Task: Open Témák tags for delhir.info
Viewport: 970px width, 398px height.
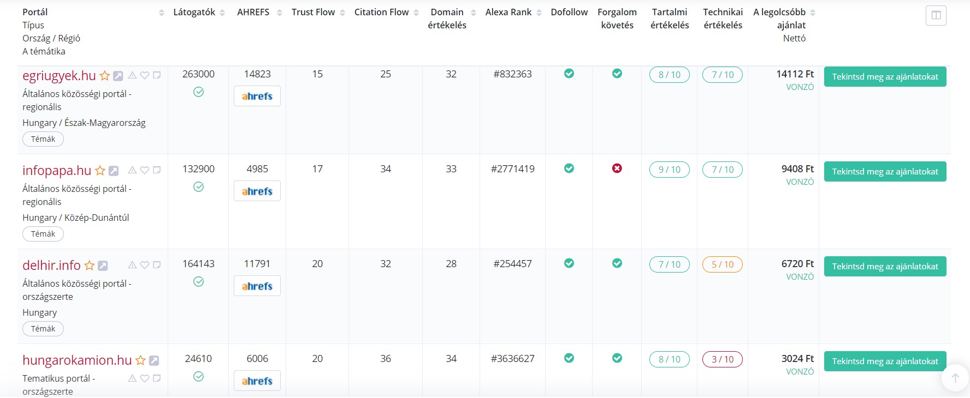Action: pyautogui.click(x=43, y=329)
